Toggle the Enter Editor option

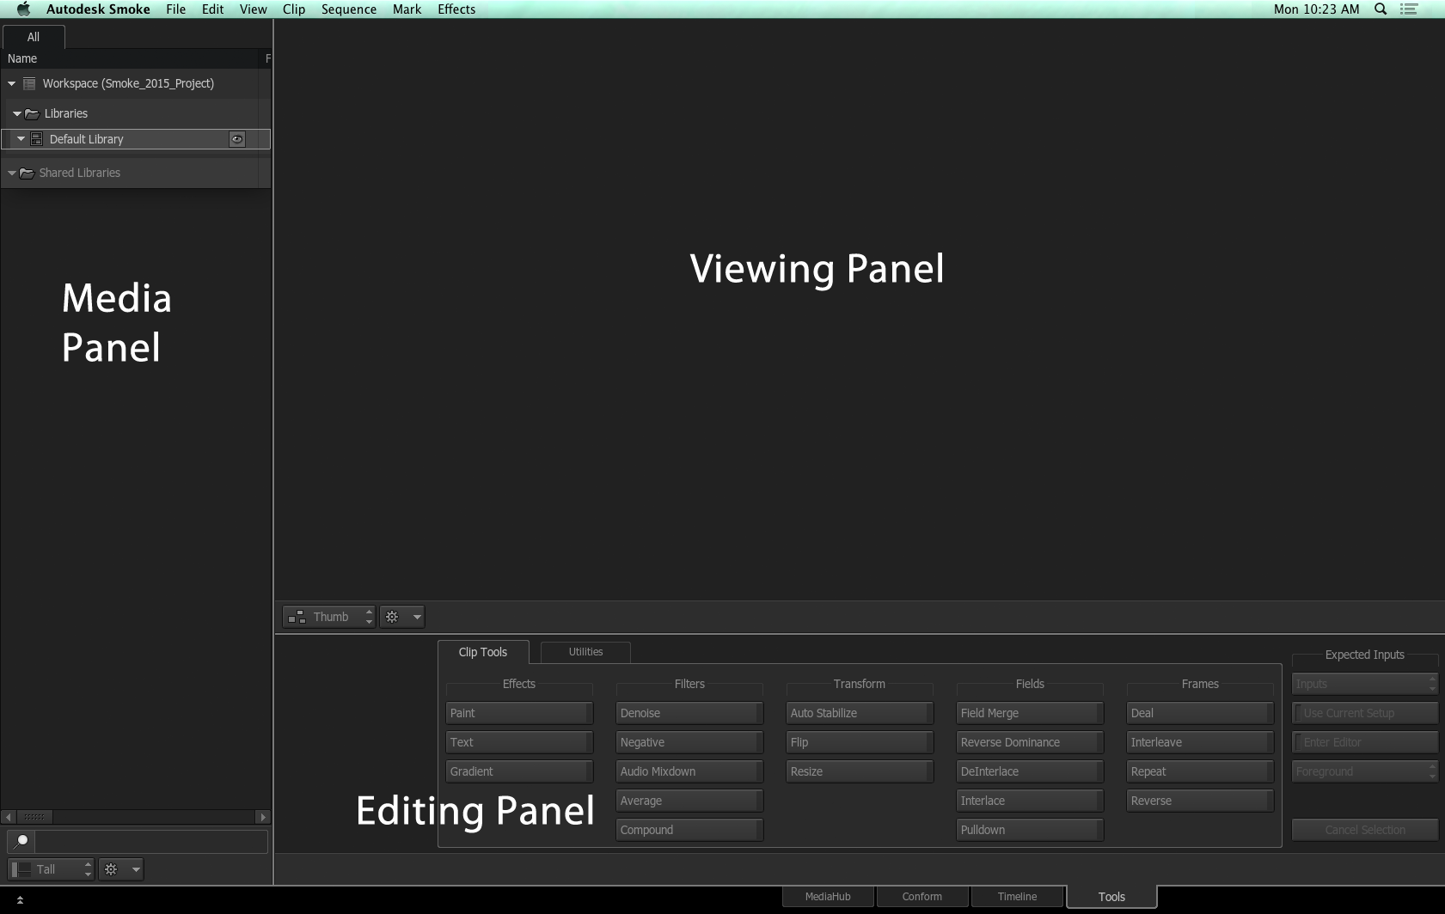tap(1365, 742)
